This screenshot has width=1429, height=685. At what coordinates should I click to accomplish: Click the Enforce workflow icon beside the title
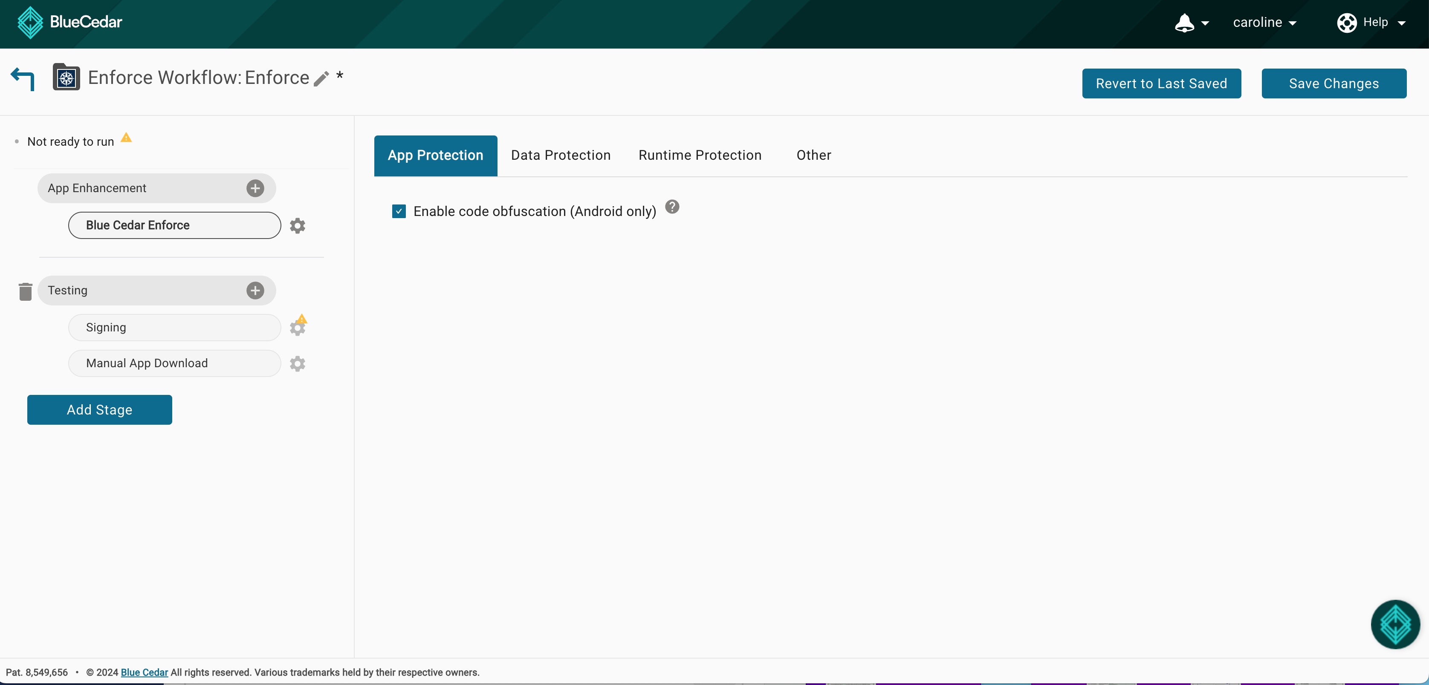tap(66, 77)
